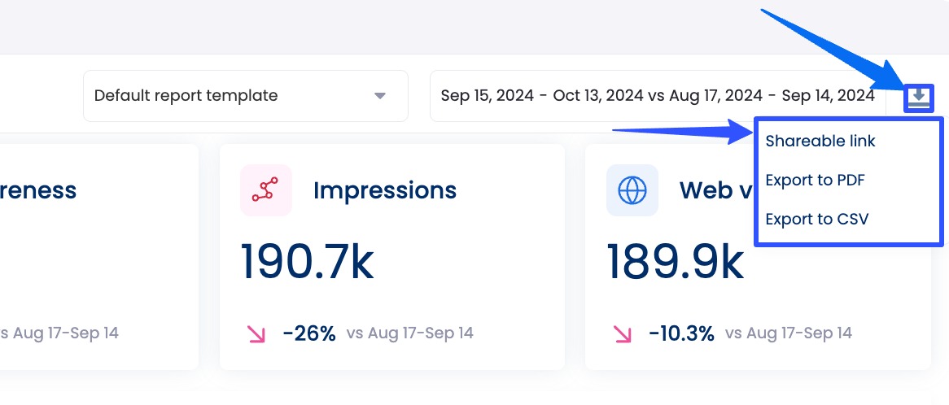Click the download export icon
This screenshot has height=405, width=949.
pos(919,98)
